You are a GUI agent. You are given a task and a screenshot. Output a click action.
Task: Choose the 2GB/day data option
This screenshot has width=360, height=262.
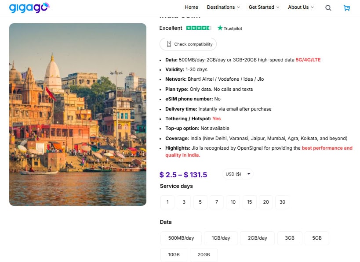coord(257,238)
